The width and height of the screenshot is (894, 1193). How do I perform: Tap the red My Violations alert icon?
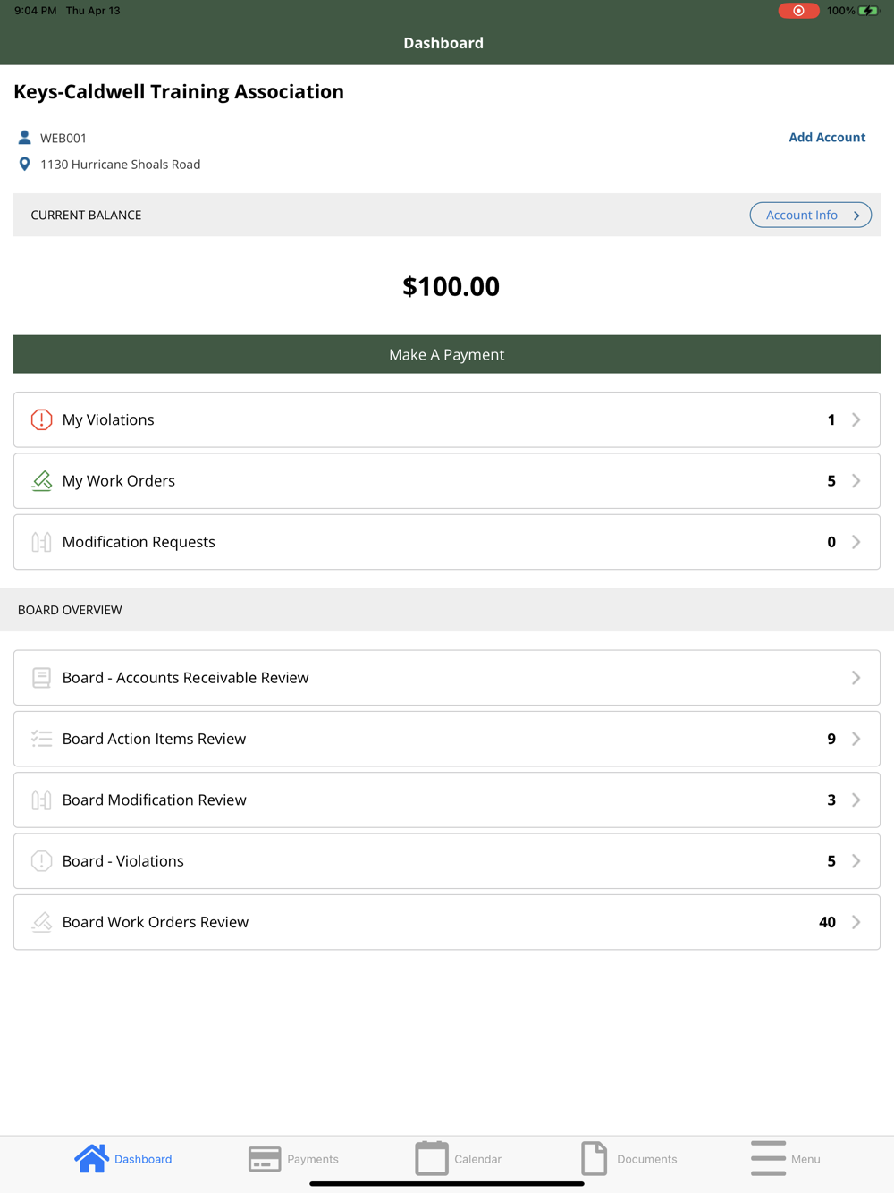coord(41,419)
